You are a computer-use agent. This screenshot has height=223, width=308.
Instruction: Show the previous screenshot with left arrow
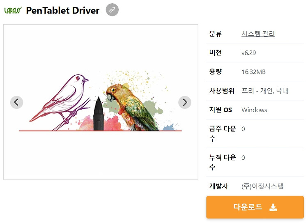point(16,102)
